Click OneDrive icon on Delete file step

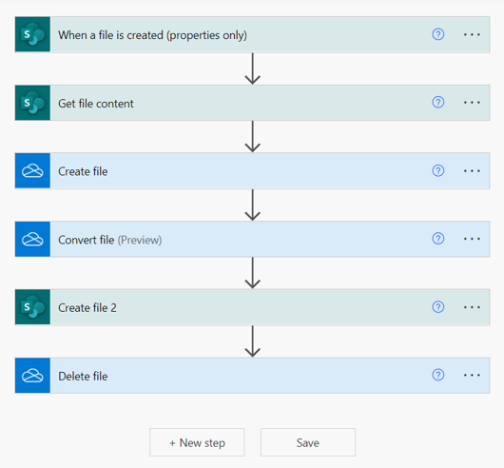32,376
